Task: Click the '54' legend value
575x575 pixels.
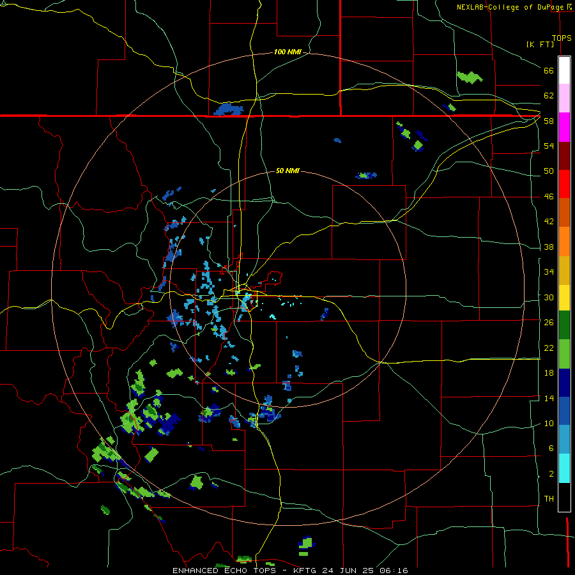Action: click(x=549, y=146)
